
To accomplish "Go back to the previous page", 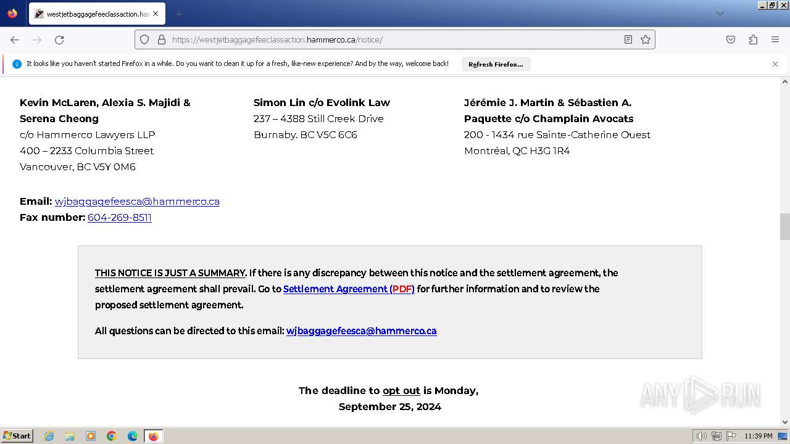I will tap(15, 39).
